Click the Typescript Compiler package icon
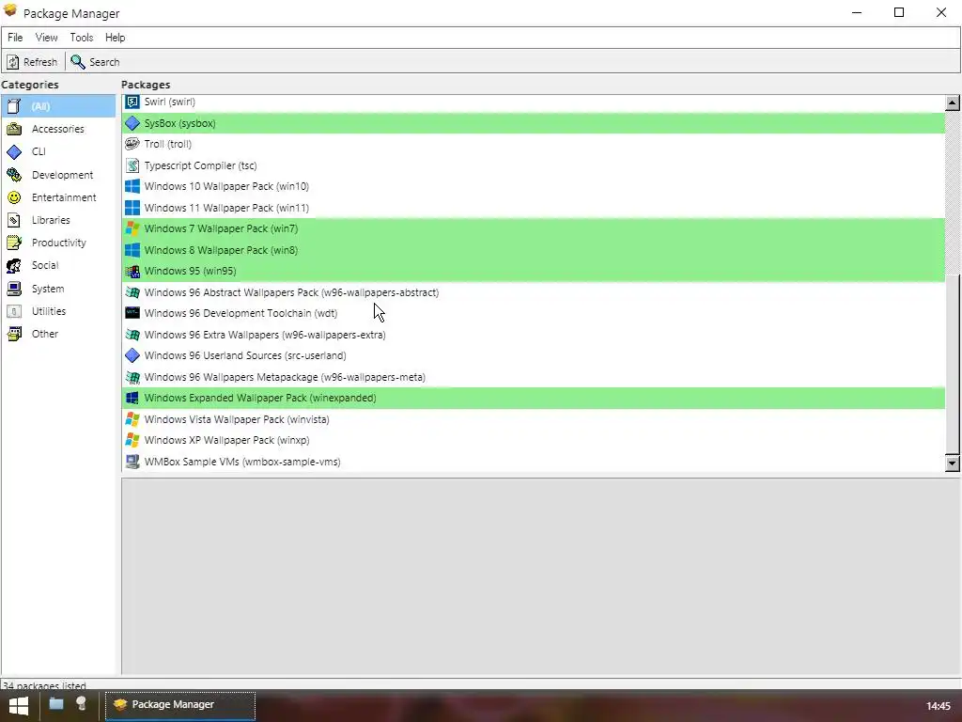 132,165
